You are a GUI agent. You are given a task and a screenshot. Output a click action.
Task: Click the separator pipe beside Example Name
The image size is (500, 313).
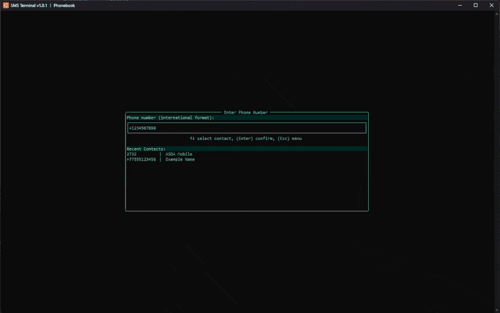point(160,159)
